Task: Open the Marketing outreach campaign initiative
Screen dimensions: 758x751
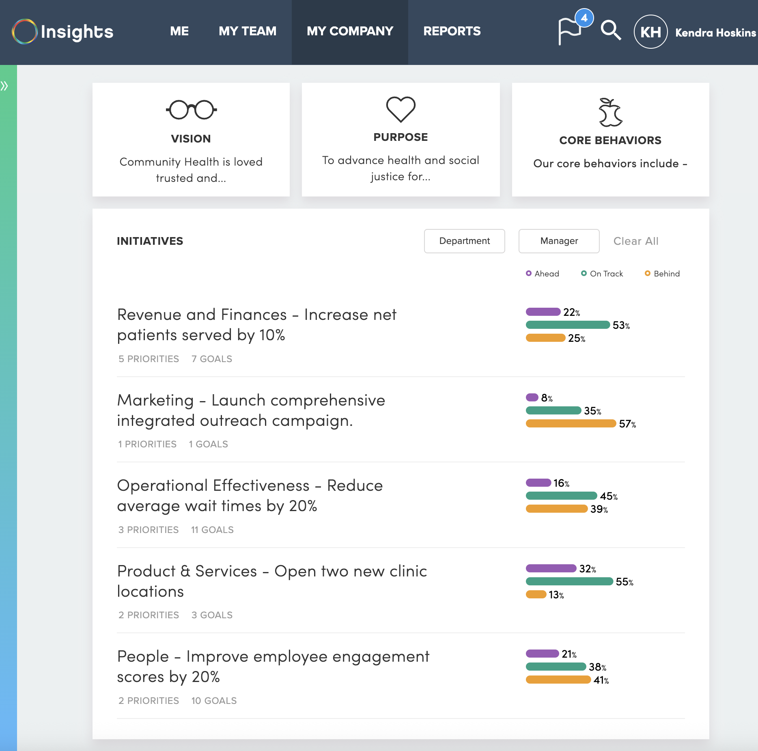Action: [251, 410]
